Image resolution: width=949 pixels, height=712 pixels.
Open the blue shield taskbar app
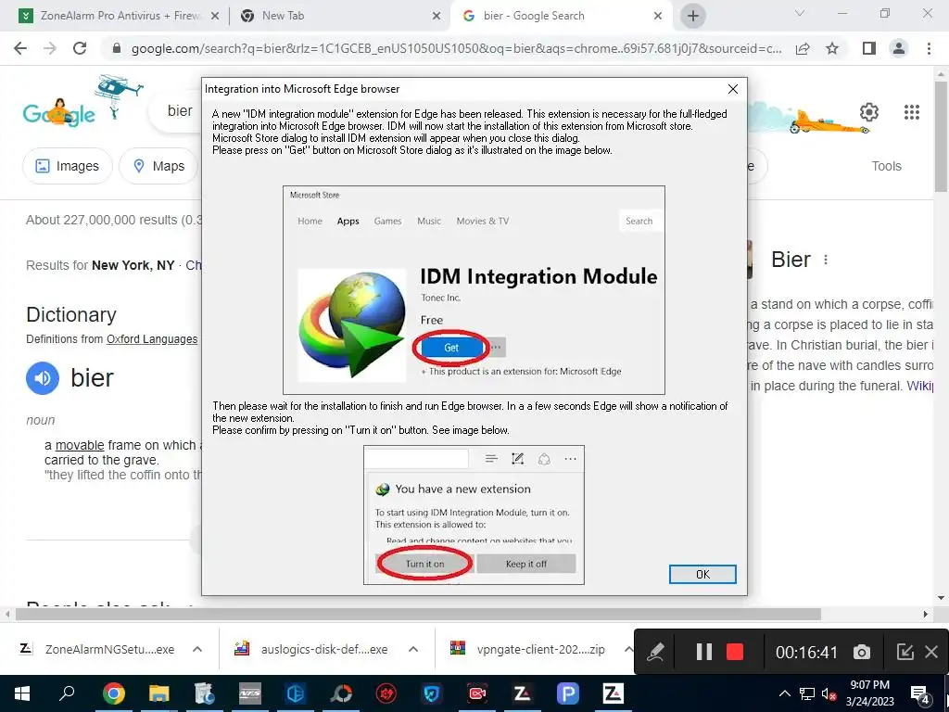click(432, 693)
